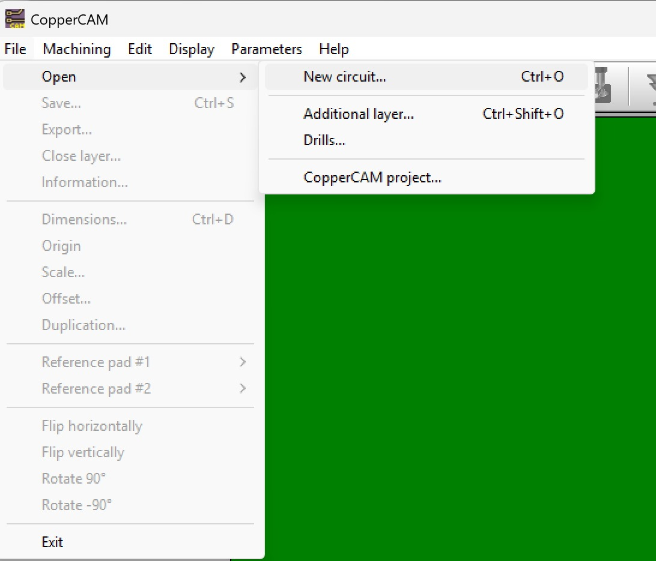Expand the Open submenu arrow

coord(242,77)
